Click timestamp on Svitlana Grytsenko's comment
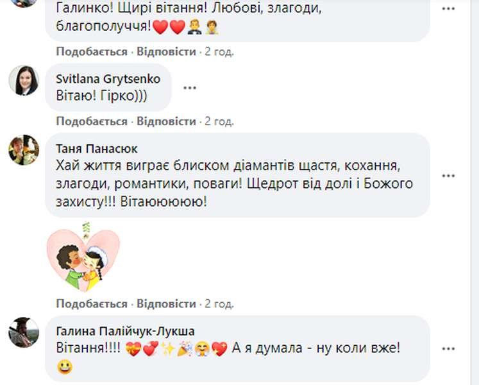479x385 pixels. (219, 121)
